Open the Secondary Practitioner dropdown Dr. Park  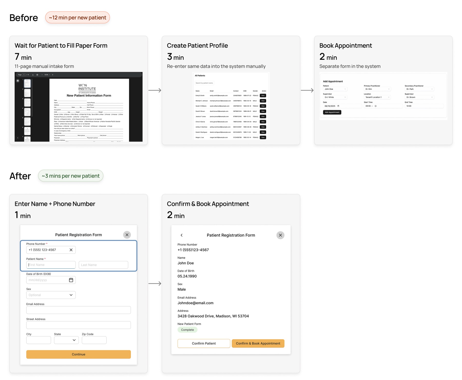419,89
